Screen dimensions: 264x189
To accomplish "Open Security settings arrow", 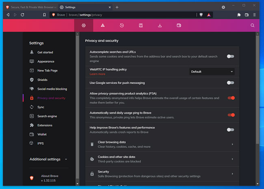I will (232, 174).
